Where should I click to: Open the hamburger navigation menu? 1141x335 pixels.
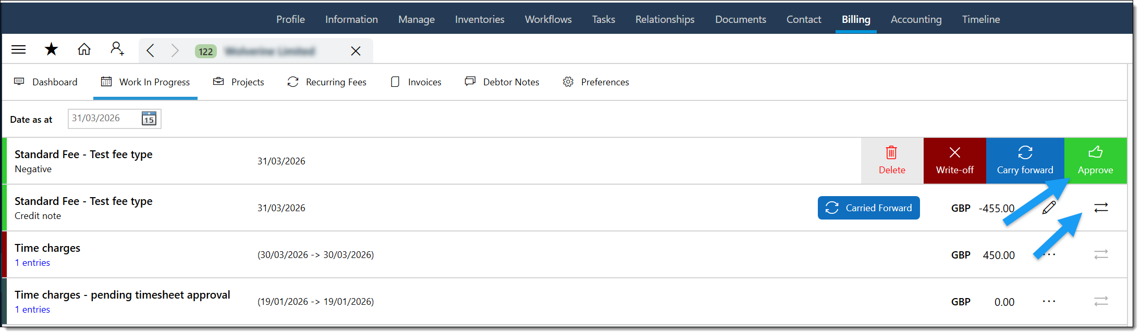[x=19, y=50]
